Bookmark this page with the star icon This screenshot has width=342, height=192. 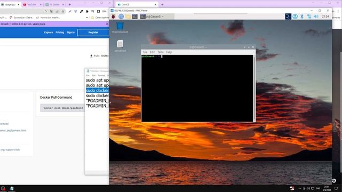(x=63, y=11)
